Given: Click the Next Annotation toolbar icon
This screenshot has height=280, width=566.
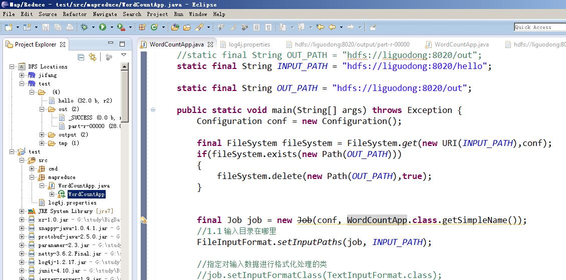Looking at the screenshot, I should click(283, 27).
